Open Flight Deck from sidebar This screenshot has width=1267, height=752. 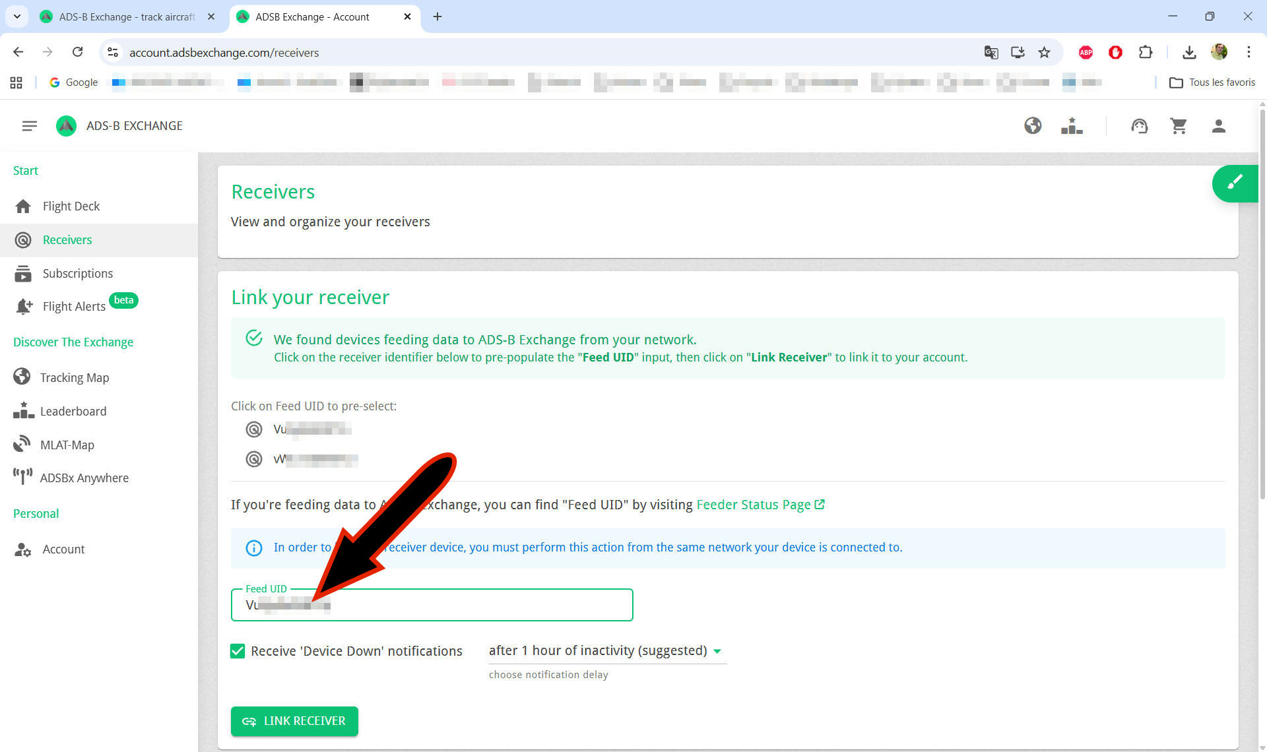coord(99,206)
